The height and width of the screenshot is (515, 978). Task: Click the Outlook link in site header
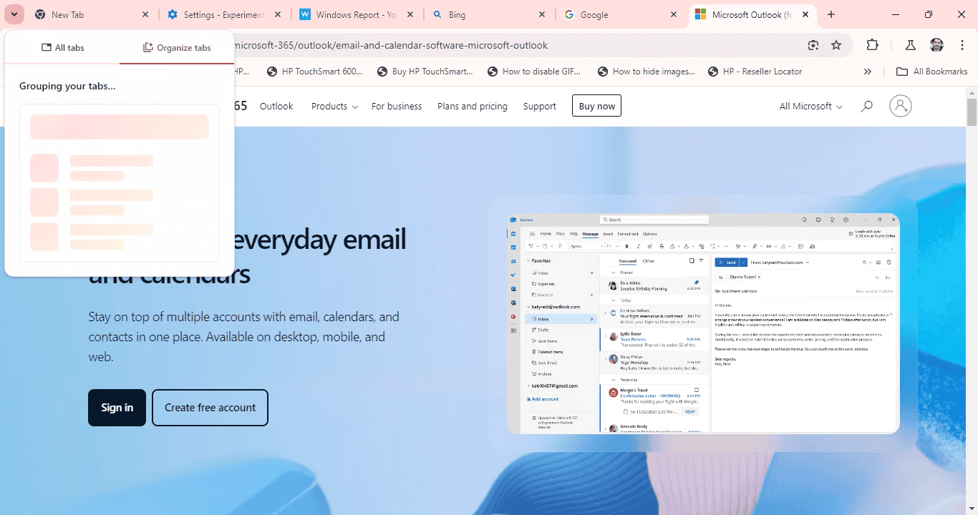(x=276, y=106)
